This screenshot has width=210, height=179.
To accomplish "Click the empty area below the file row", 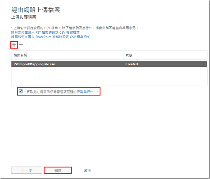I will [x=109, y=76].
